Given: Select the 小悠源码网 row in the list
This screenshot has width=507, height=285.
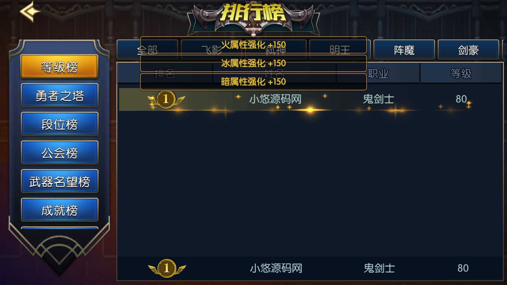Looking at the screenshot, I should (x=311, y=99).
